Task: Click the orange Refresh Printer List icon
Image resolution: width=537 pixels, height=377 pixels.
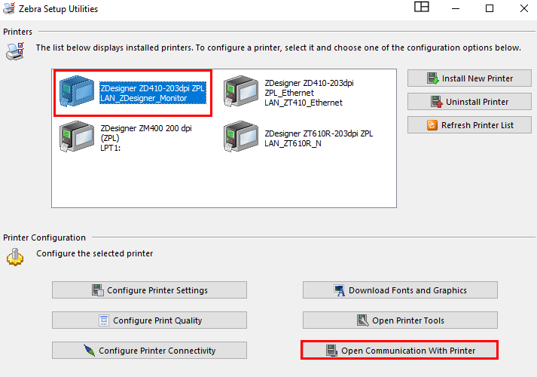Action: point(432,125)
